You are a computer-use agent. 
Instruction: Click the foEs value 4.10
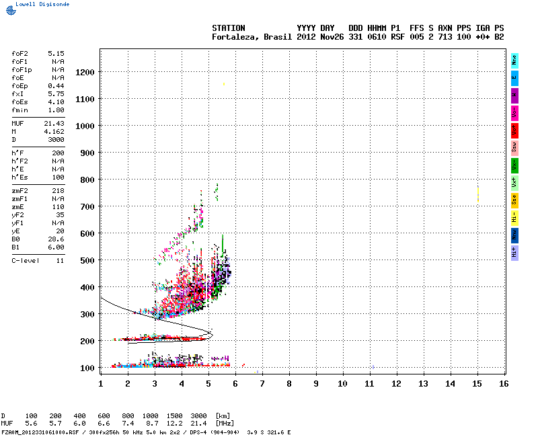coord(56,102)
